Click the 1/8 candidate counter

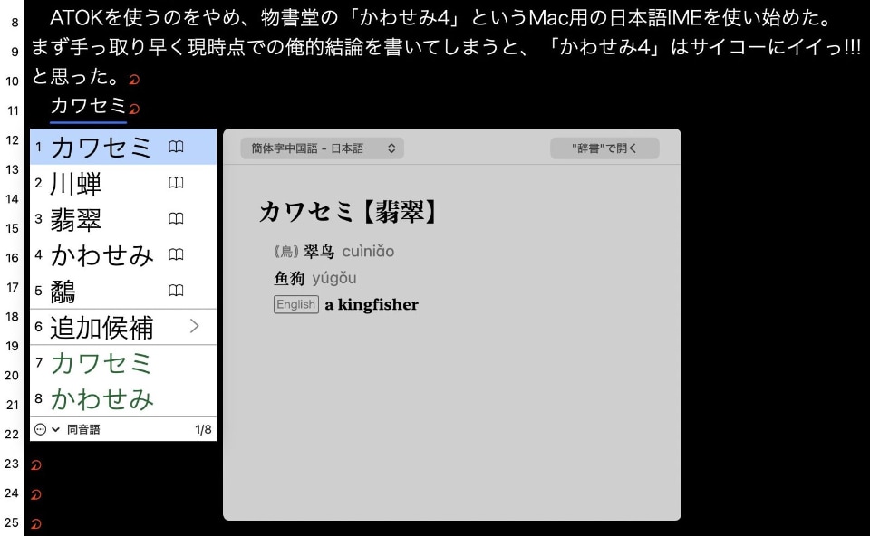point(203,429)
